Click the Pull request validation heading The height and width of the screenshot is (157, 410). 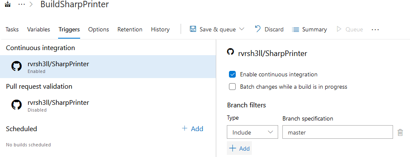[39, 87]
